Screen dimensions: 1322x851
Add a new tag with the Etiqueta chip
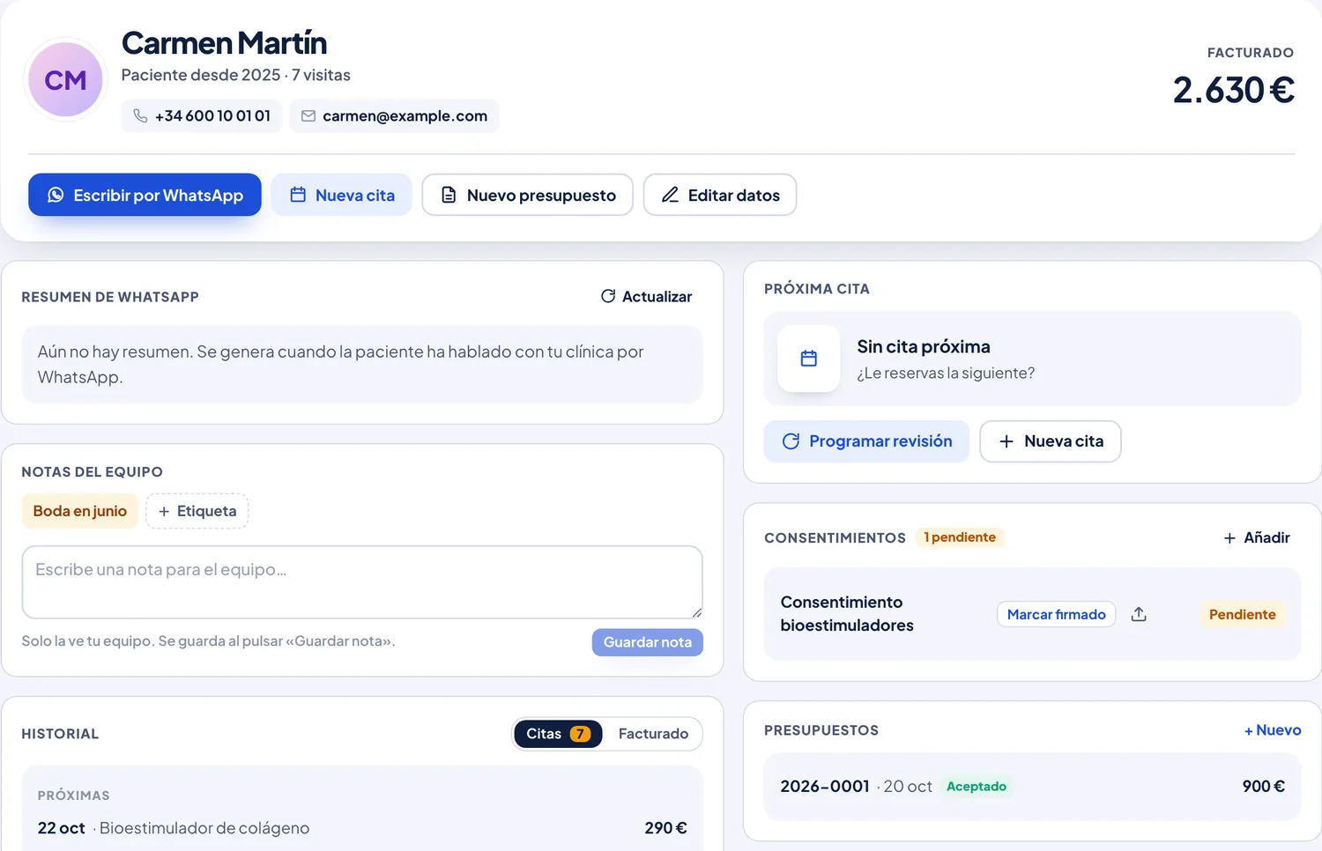click(197, 511)
